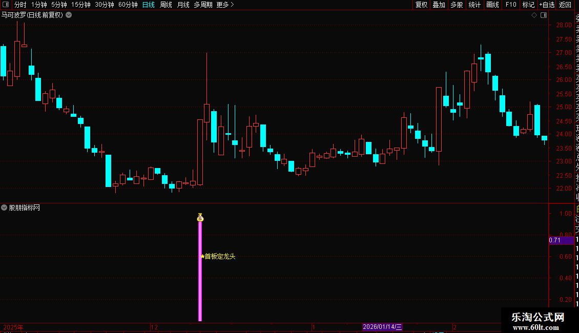Click the 25.00 price axis label
The image size is (579, 333).
coord(564,107)
